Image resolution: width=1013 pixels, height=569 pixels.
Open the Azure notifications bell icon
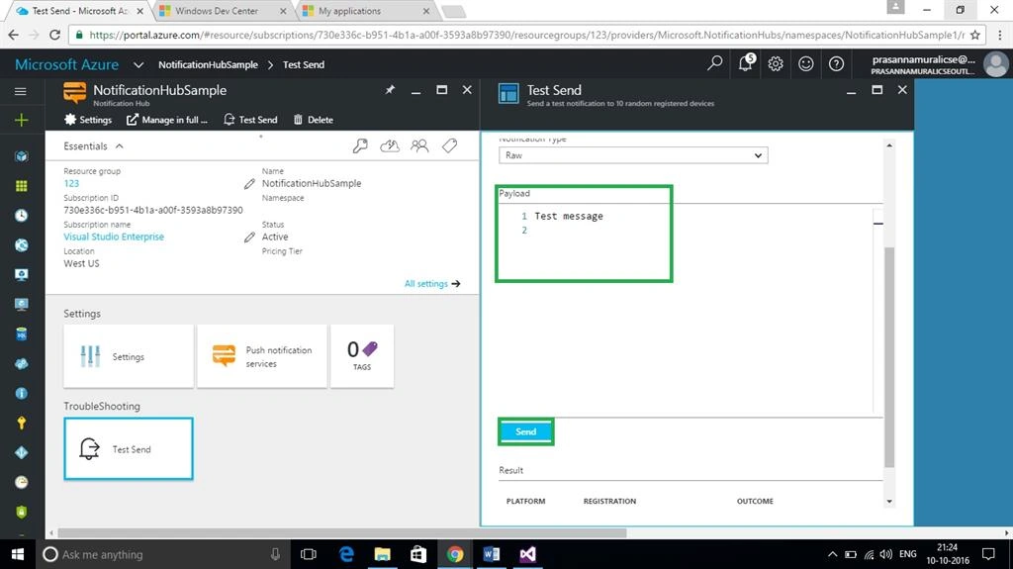746,62
